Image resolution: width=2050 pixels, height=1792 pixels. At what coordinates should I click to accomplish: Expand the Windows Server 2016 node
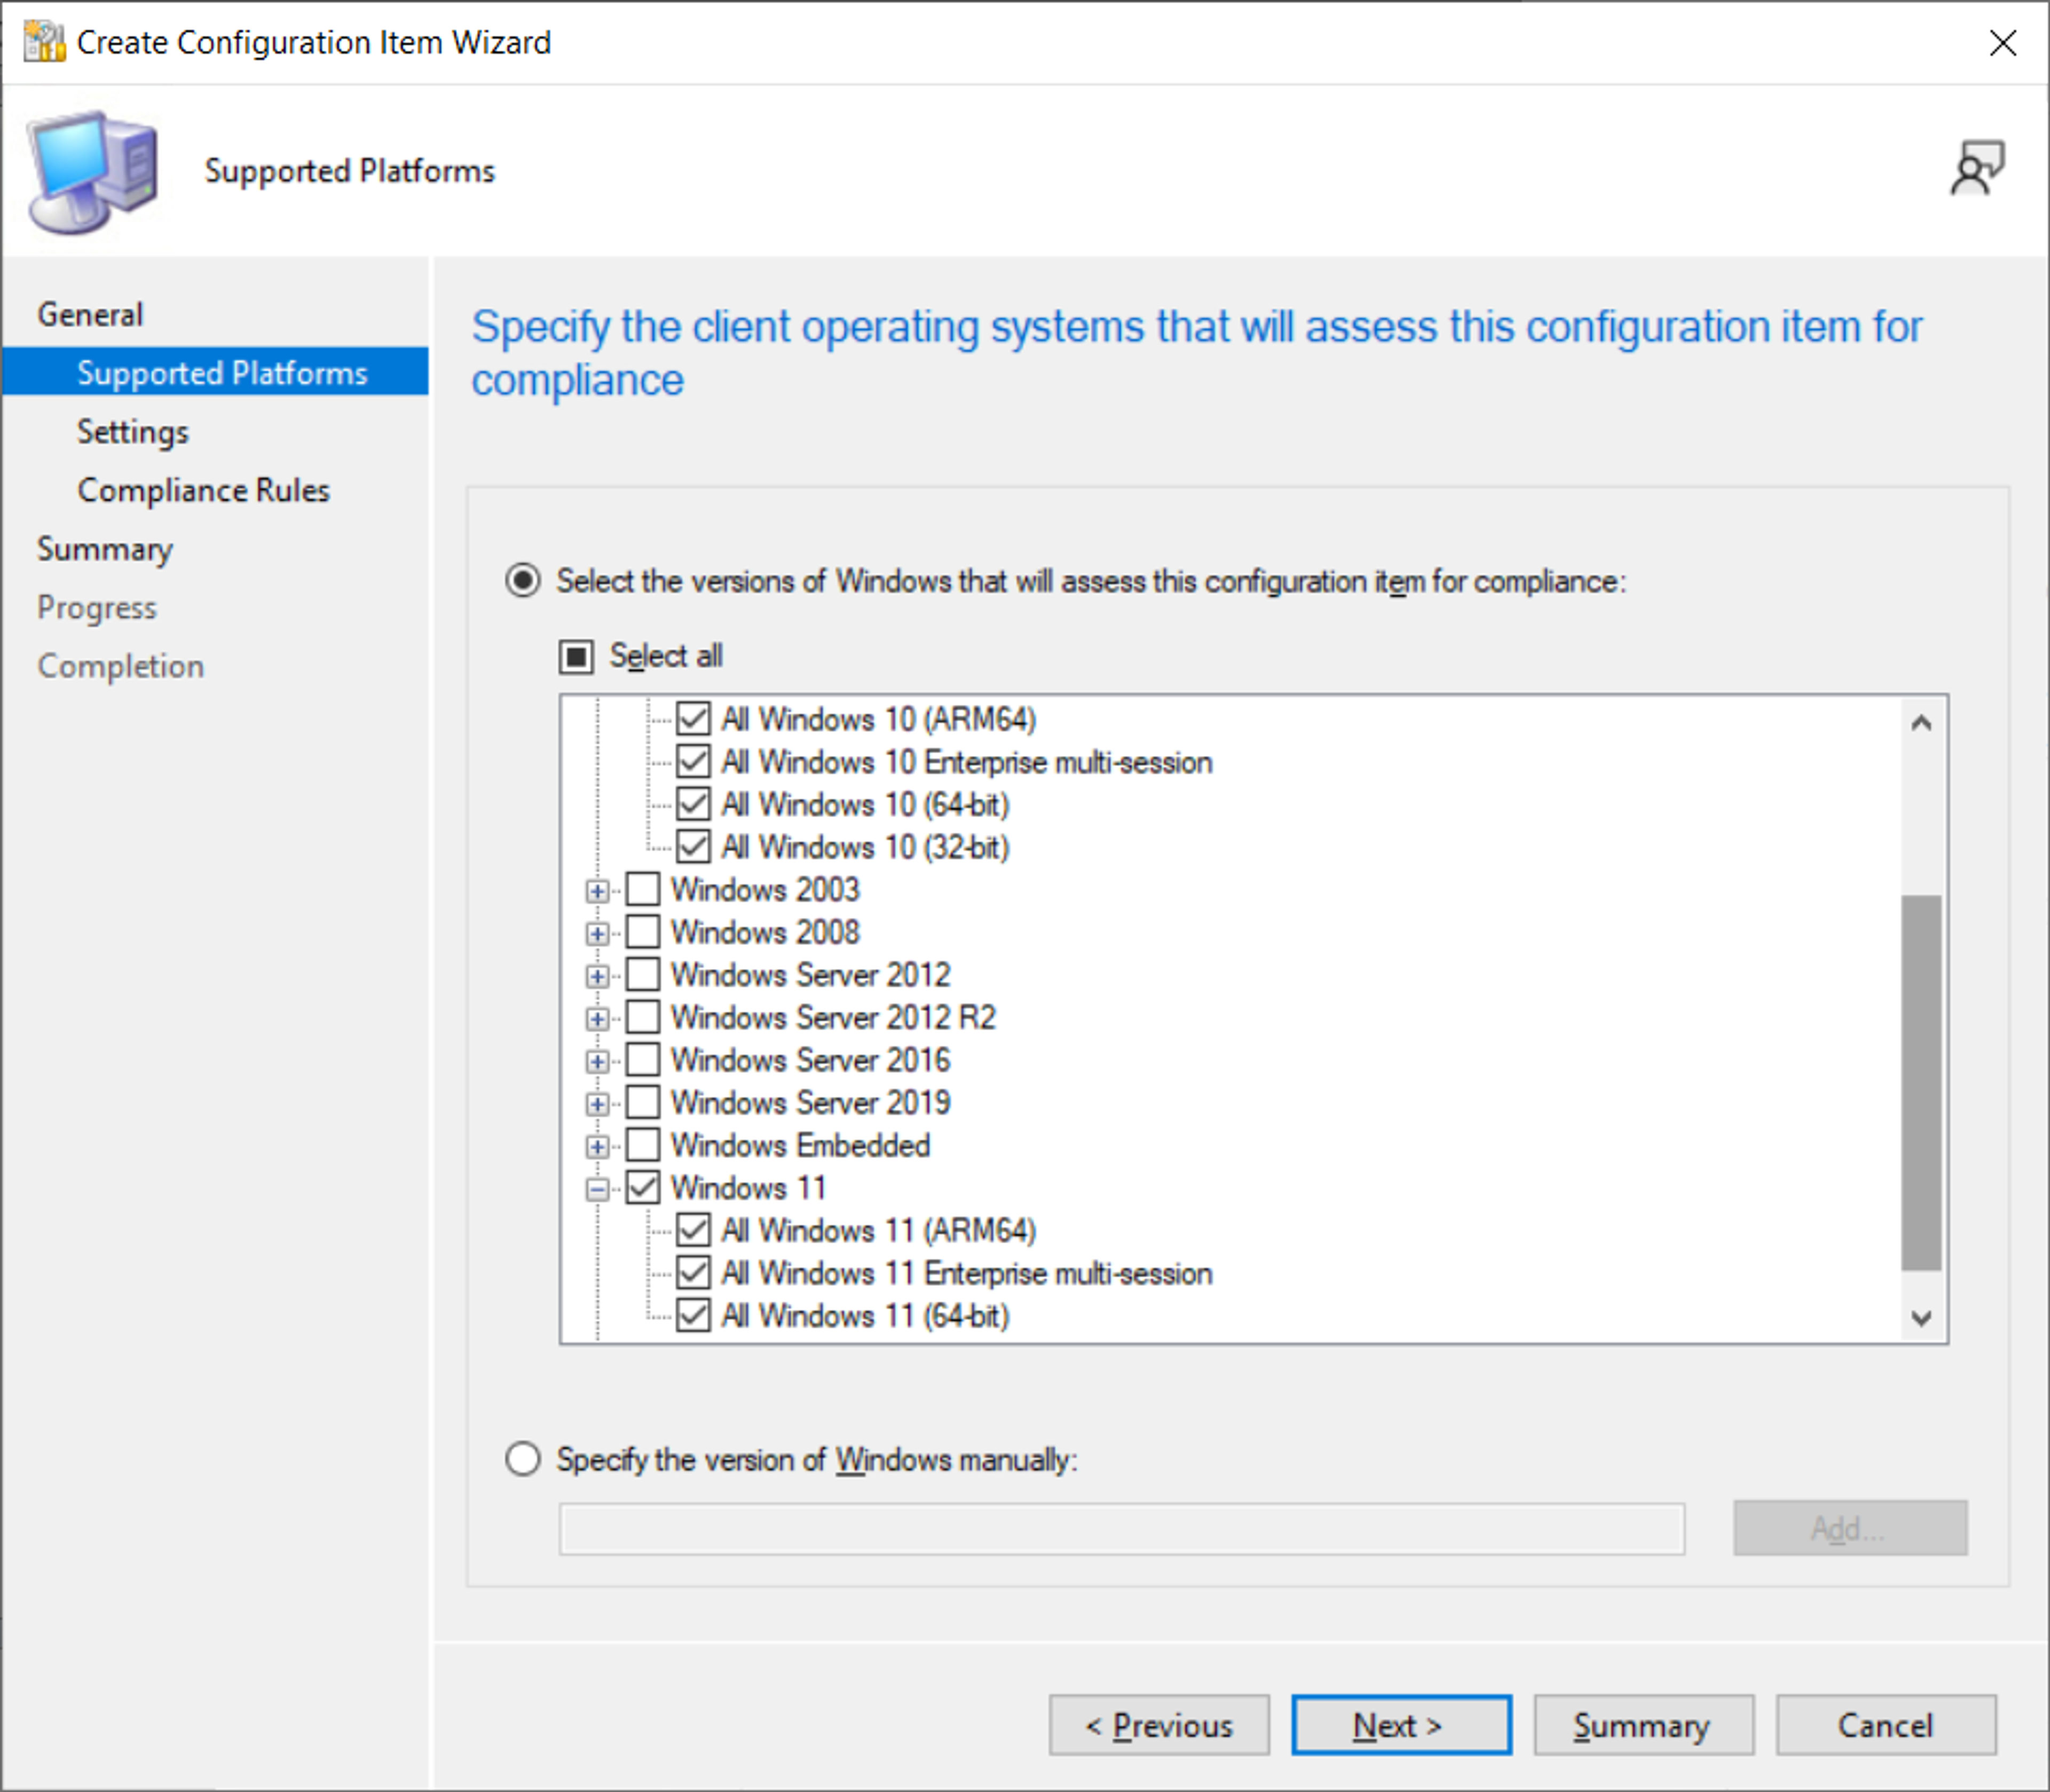(x=597, y=1061)
